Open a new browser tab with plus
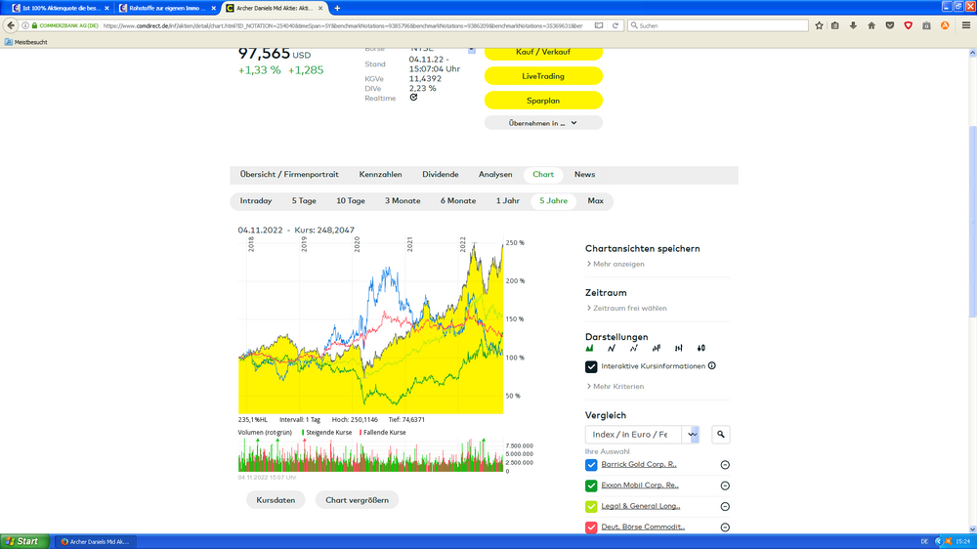The height and width of the screenshot is (549, 977). [x=337, y=8]
